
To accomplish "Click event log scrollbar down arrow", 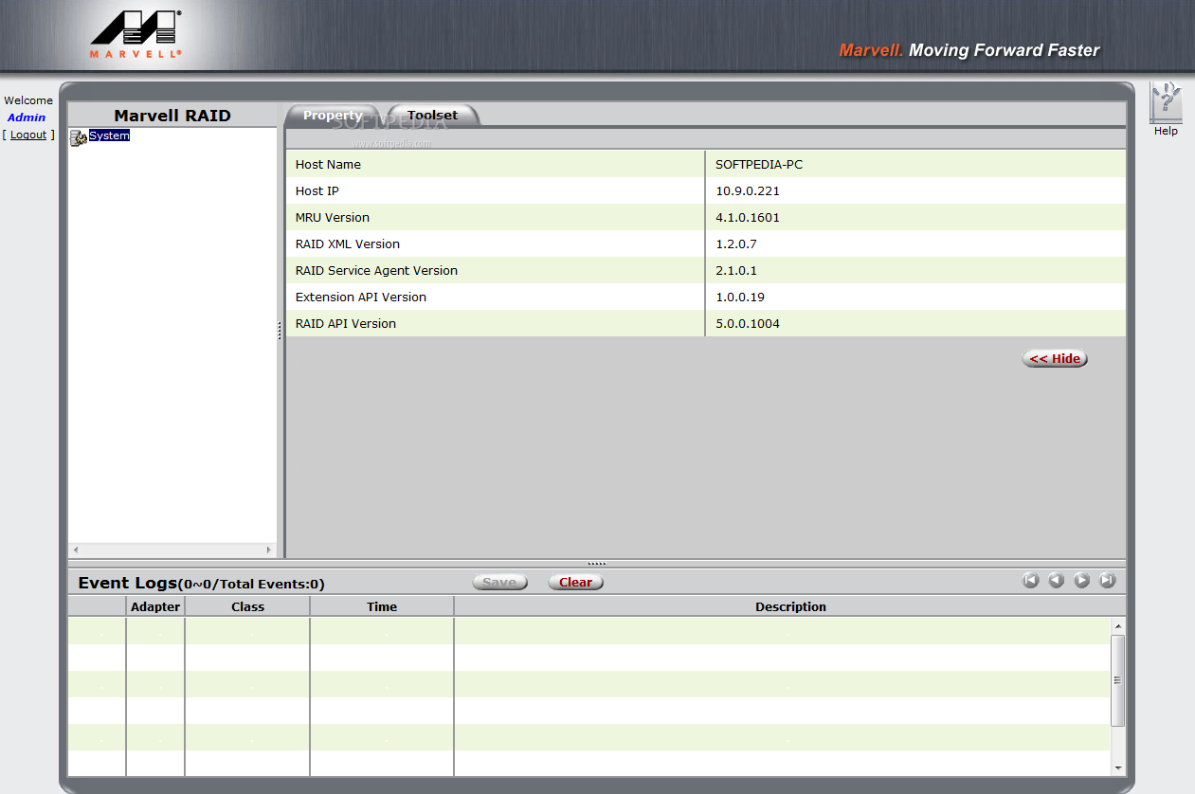I will tap(1118, 767).
